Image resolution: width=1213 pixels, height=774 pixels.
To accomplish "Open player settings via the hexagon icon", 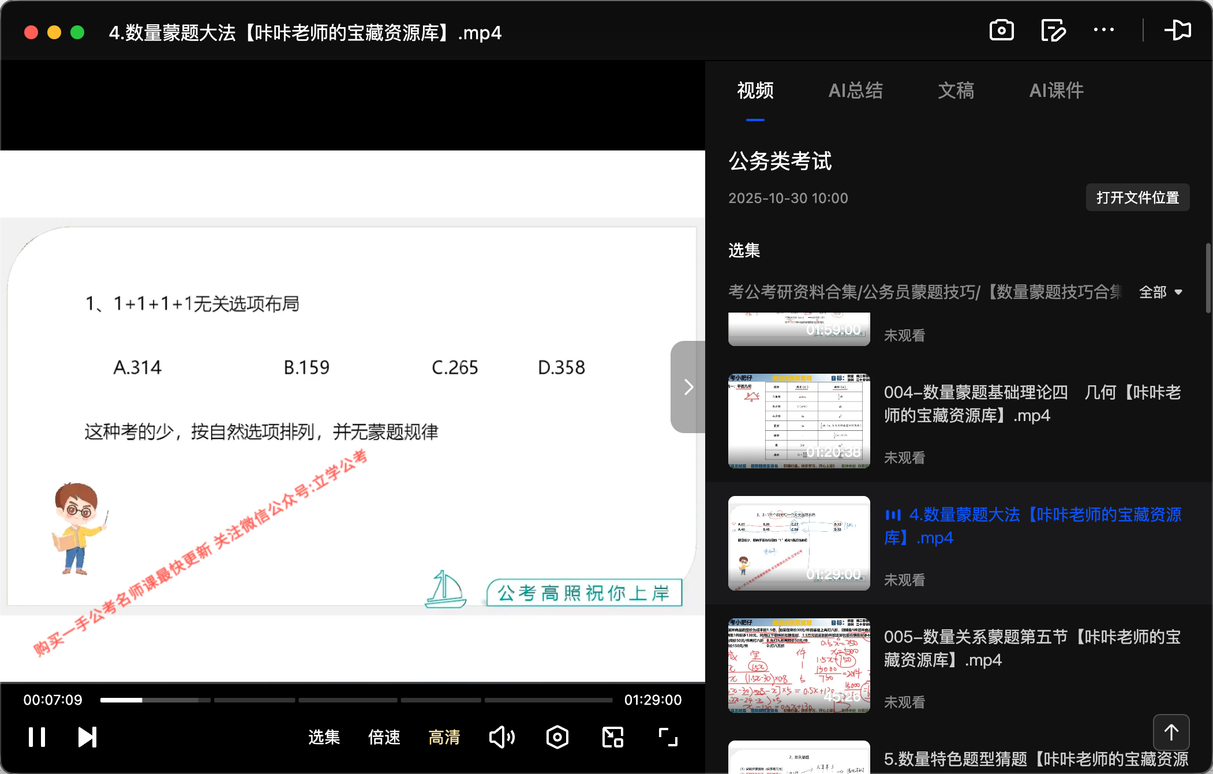I will pyautogui.click(x=556, y=737).
